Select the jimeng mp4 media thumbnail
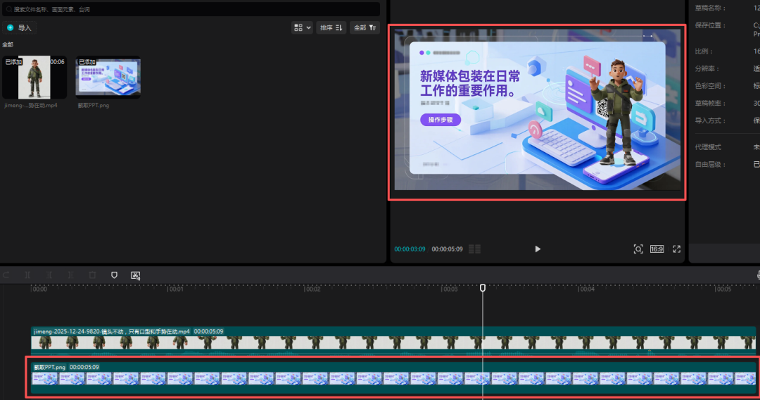This screenshot has height=400, width=760. [x=34, y=77]
